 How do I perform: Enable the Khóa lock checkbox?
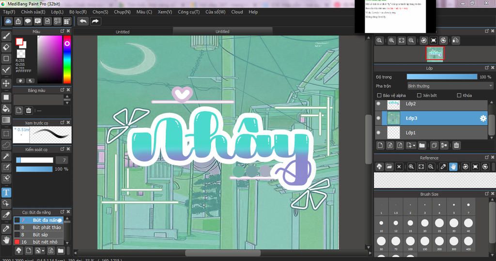[x=459, y=95]
